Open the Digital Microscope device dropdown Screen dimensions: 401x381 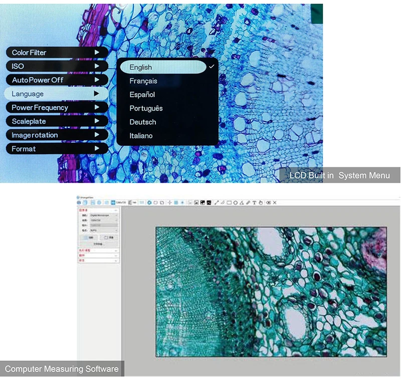tap(103, 215)
